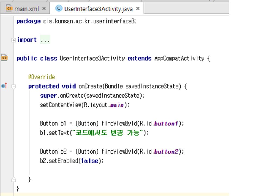Click the AppCompatActivity superclass name

point(179,58)
